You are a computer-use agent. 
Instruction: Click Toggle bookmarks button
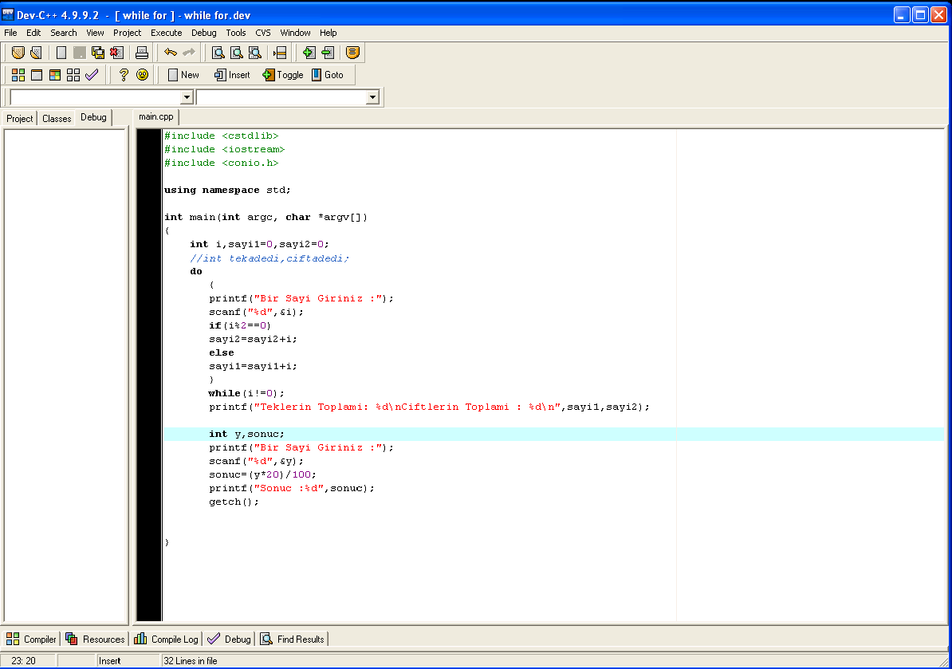click(283, 75)
